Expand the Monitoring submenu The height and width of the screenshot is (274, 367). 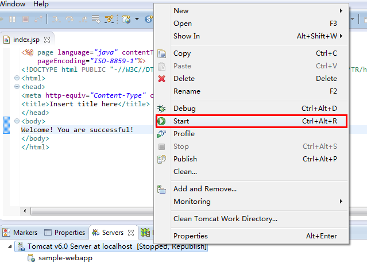tap(252, 202)
